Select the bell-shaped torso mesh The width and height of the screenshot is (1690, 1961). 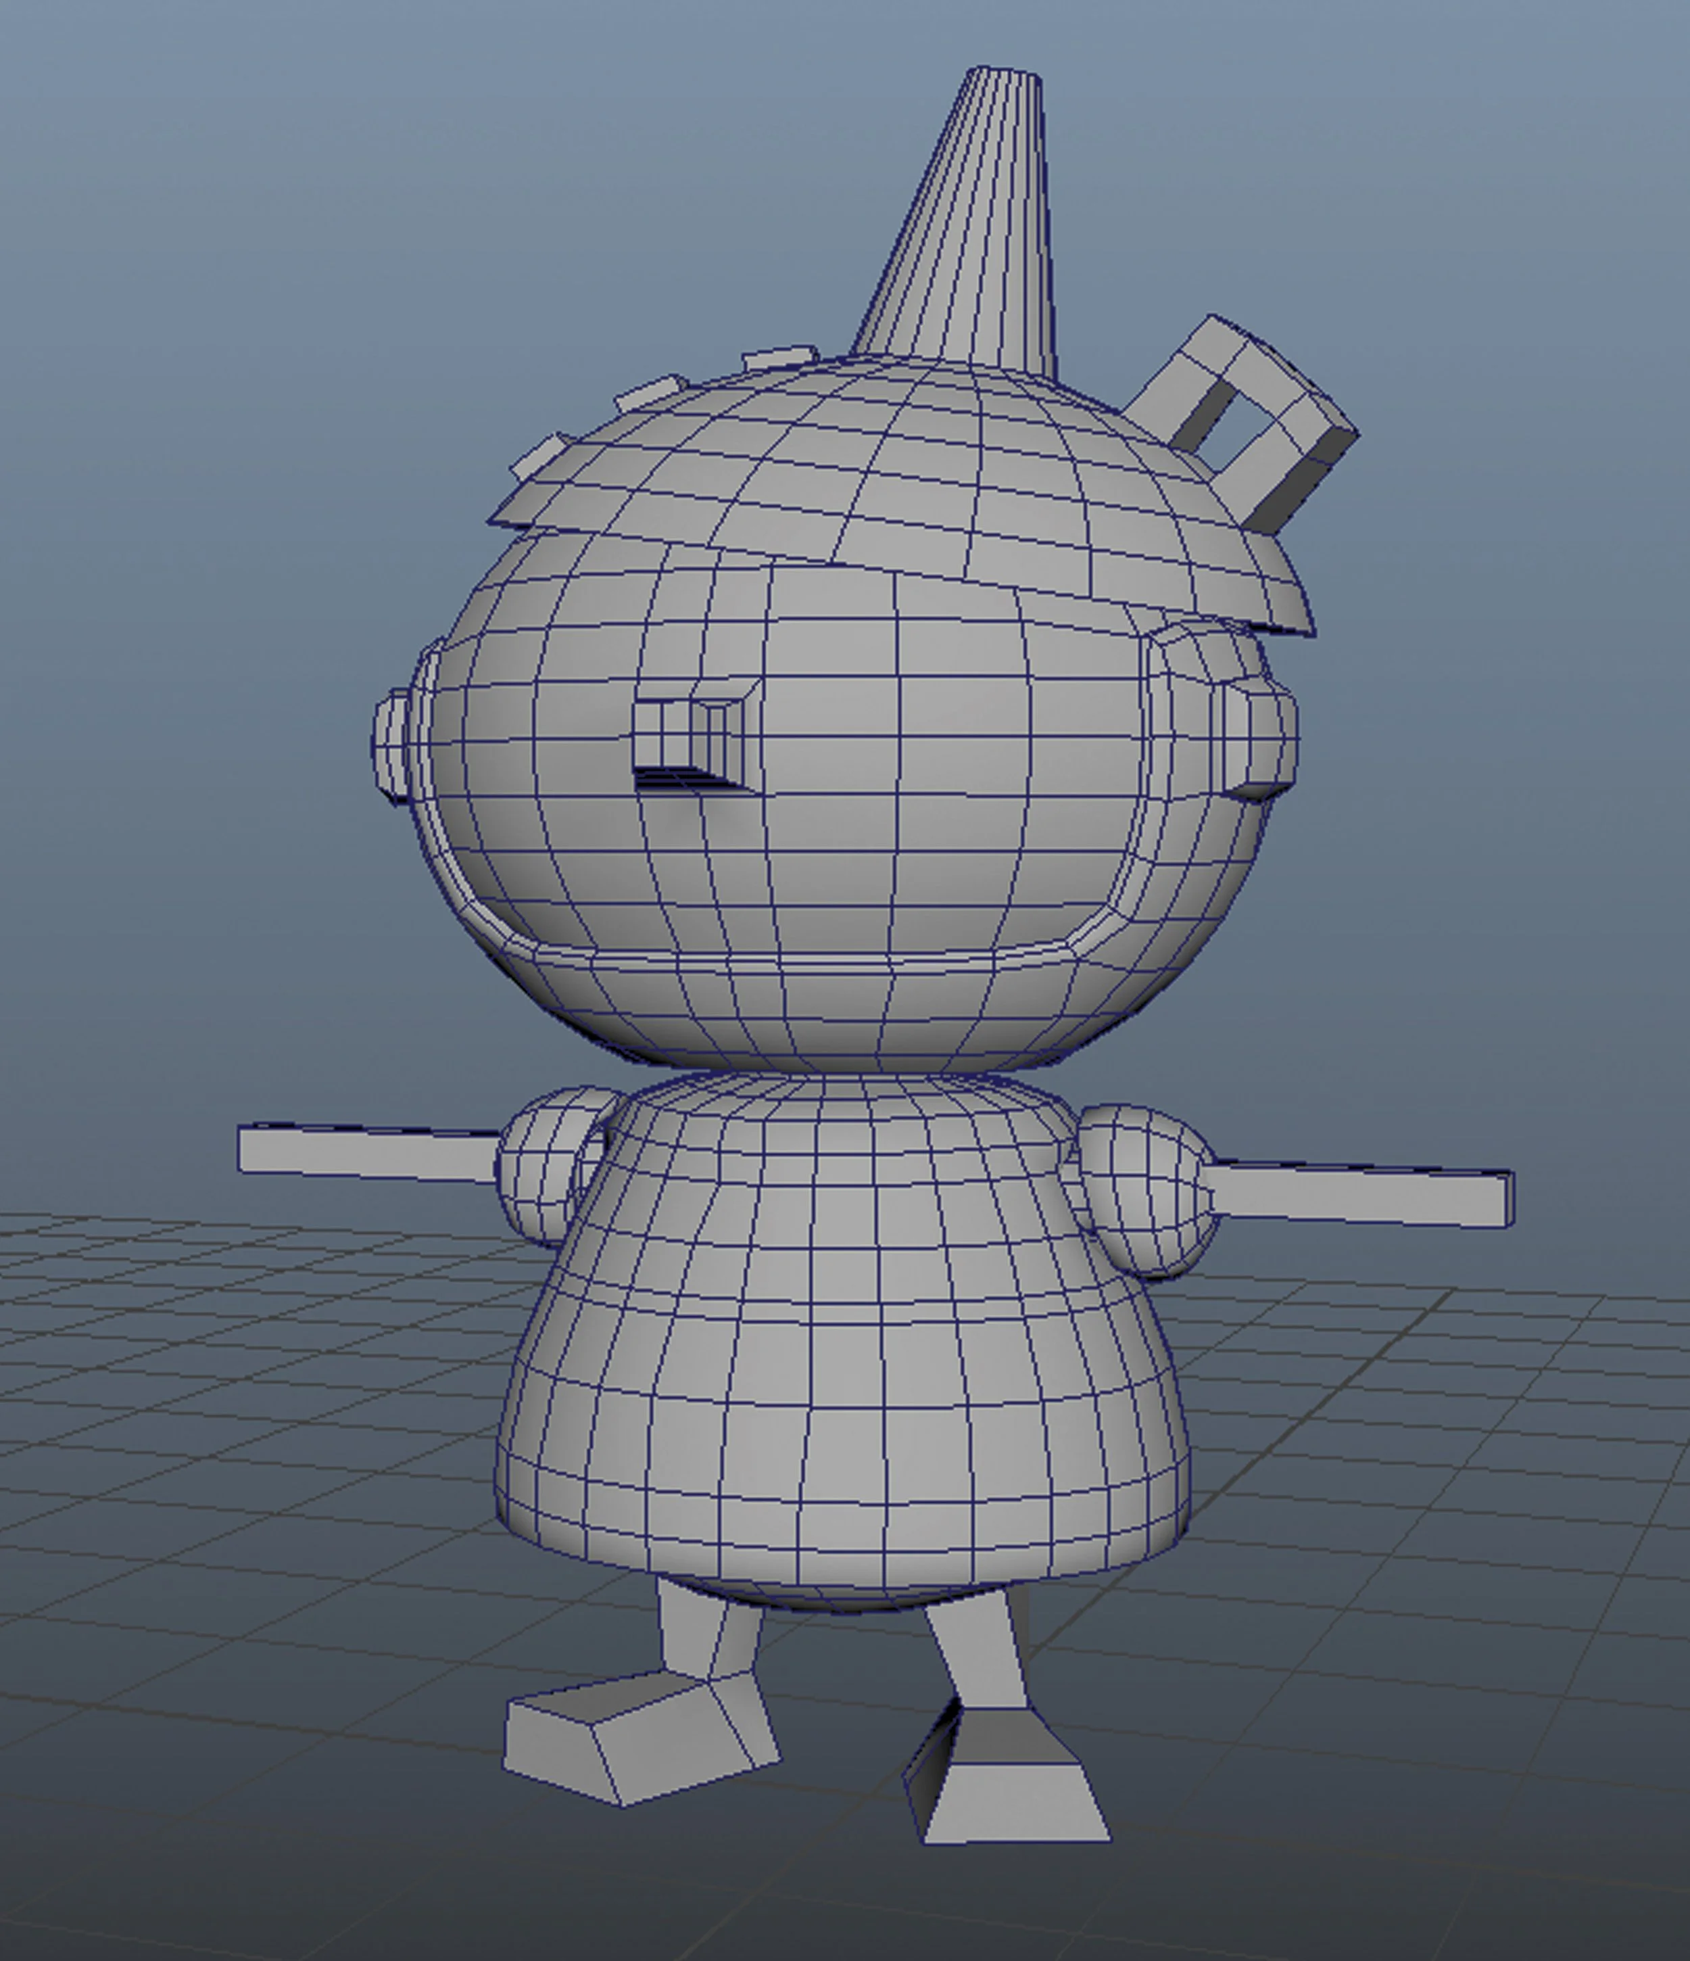pyautogui.click(x=842, y=1372)
